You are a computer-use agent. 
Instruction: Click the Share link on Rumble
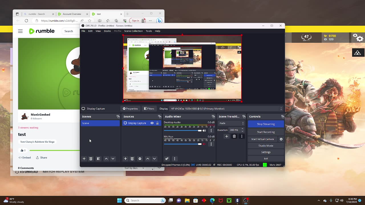pyautogui.click(x=42, y=157)
